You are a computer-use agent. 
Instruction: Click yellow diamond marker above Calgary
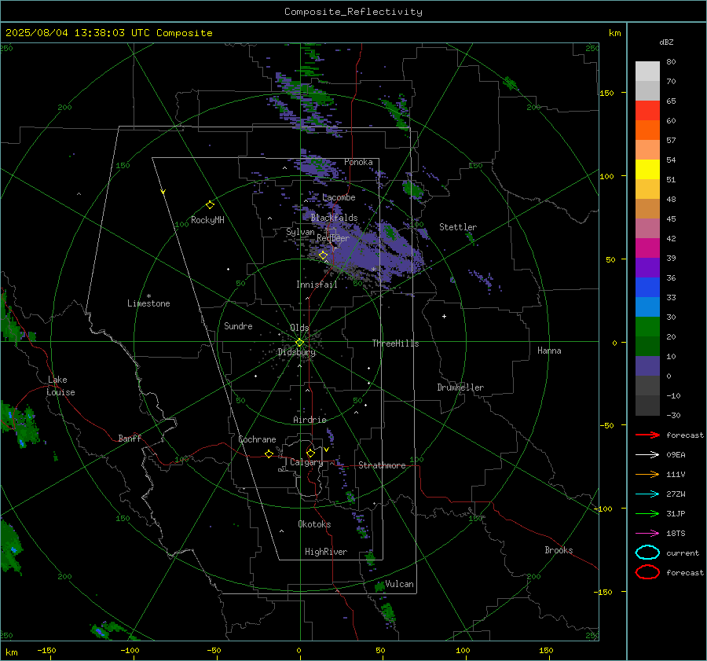[x=310, y=453]
